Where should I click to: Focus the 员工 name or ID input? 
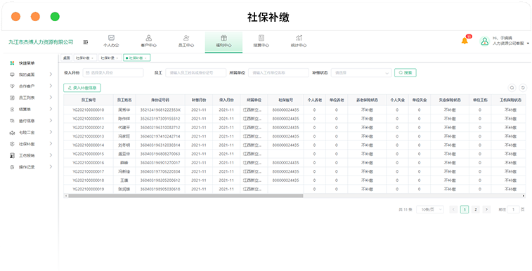[196, 73]
